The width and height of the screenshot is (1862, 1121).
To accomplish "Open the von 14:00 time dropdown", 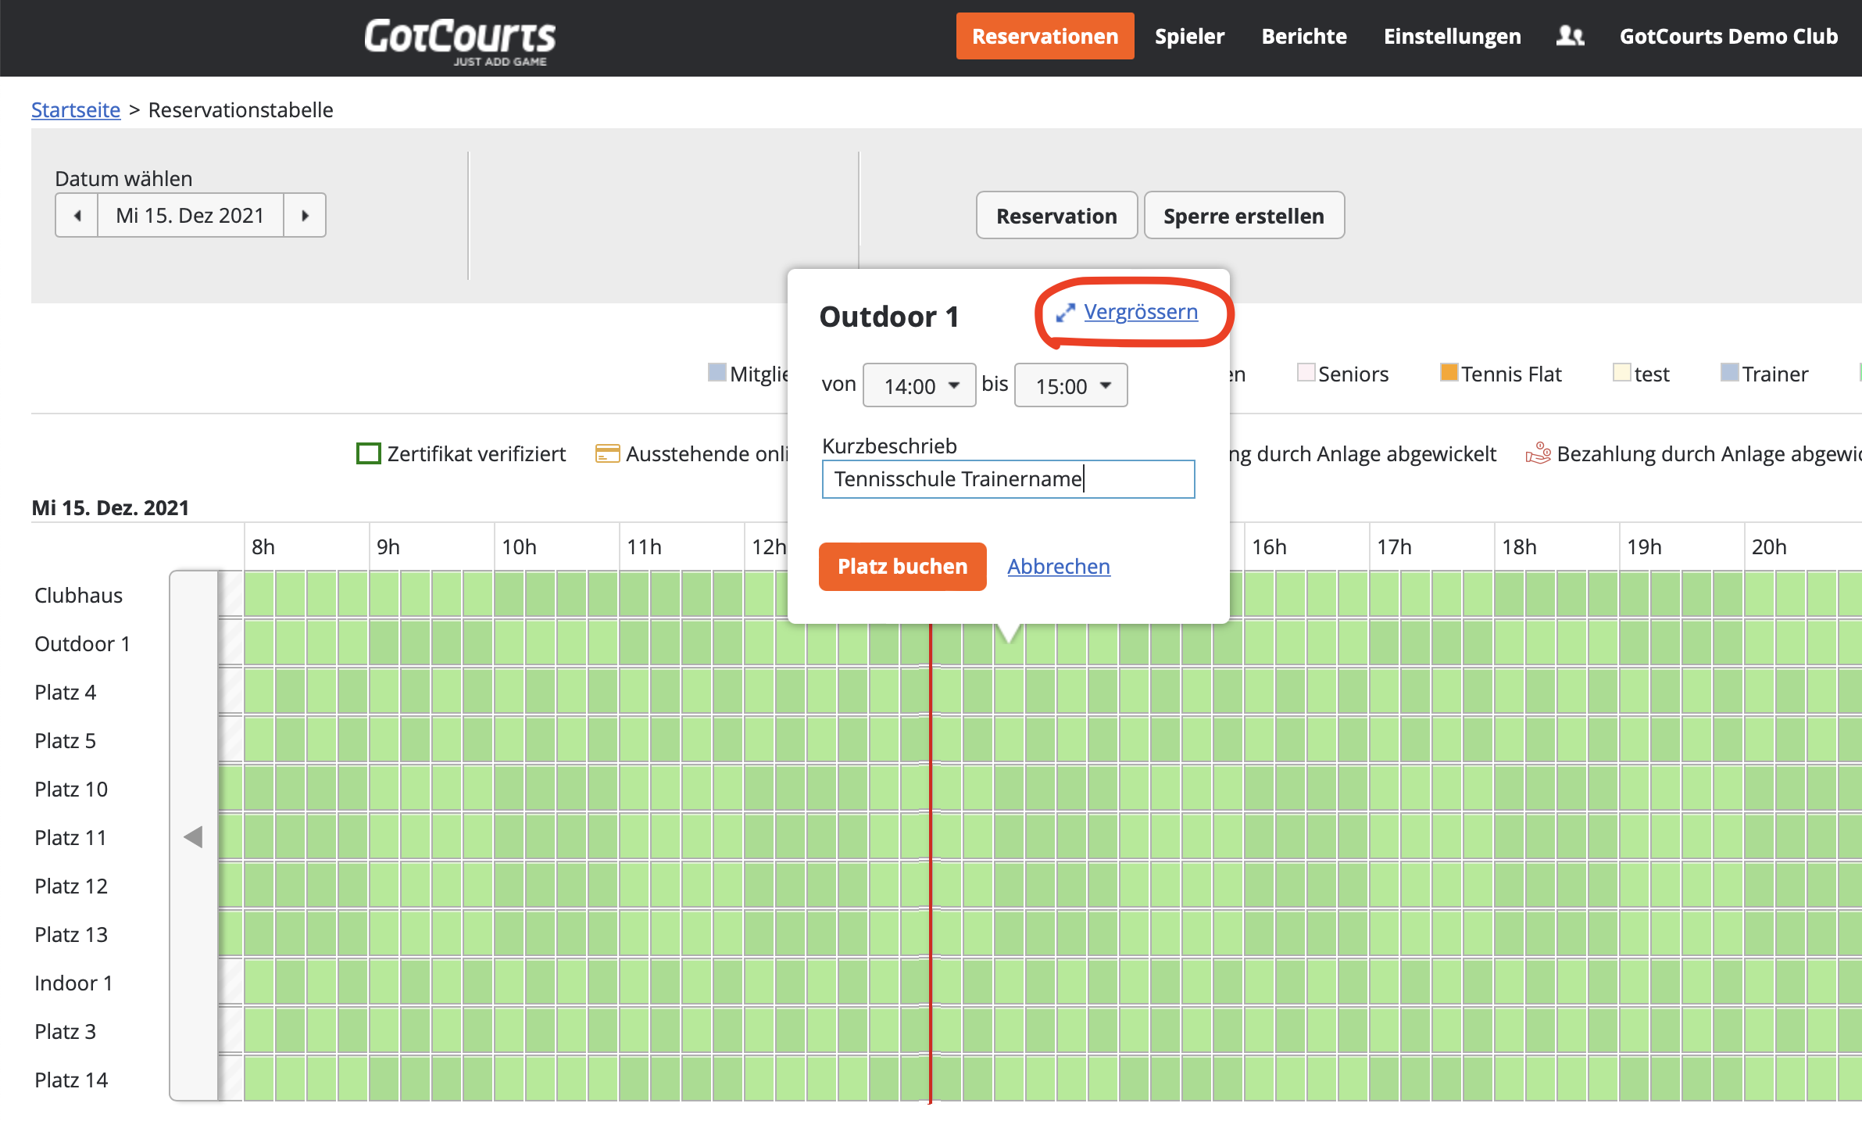I will (919, 385).
